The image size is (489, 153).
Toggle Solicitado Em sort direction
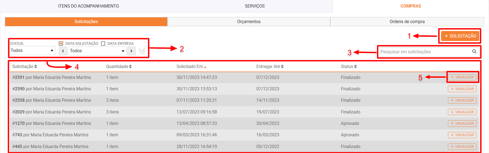coord(205,67)
